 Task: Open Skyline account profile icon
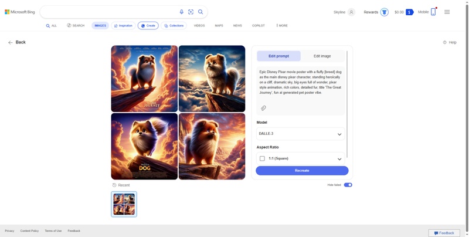coord(351,12)
